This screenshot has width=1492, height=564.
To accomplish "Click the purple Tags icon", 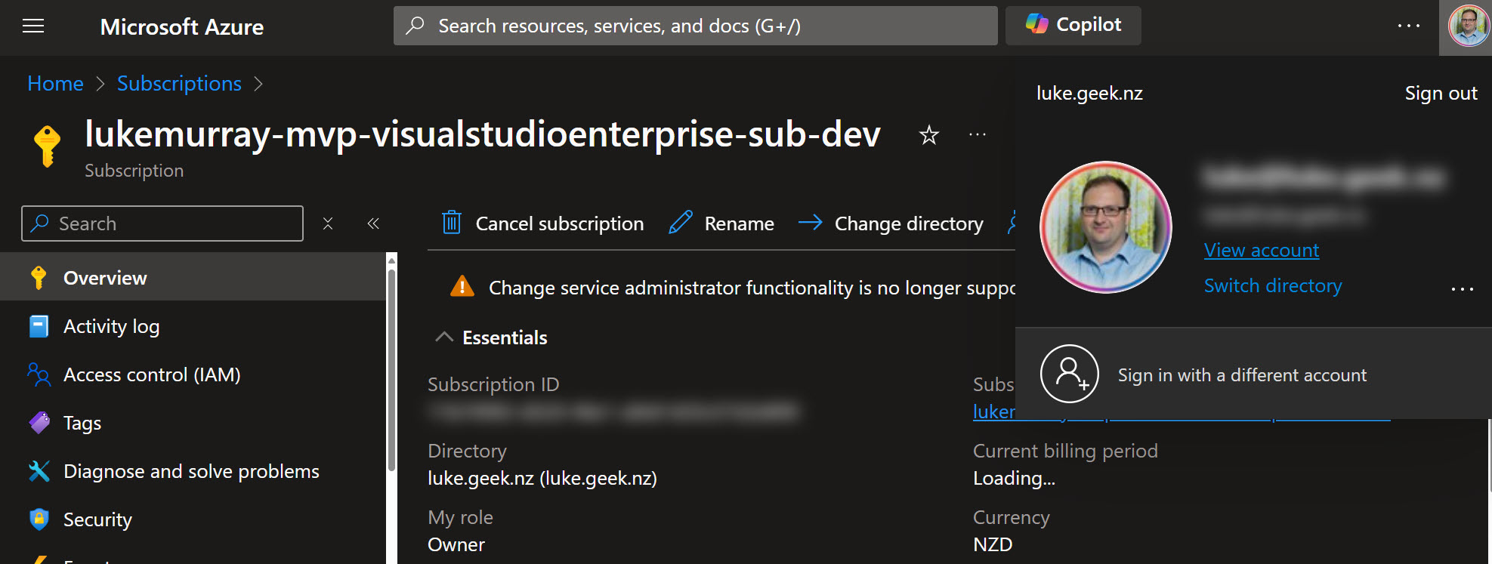I will (x=39, y=423).
